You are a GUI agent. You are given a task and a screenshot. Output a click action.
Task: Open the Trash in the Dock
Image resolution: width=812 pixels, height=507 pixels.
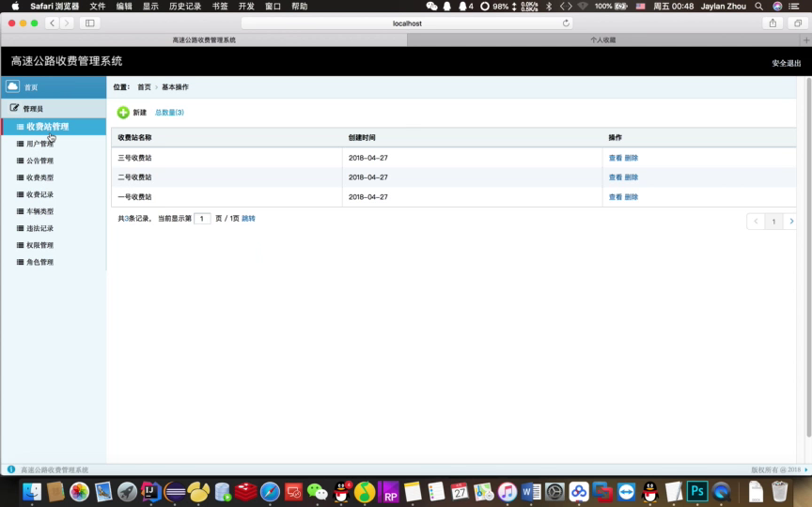[779, 491]
